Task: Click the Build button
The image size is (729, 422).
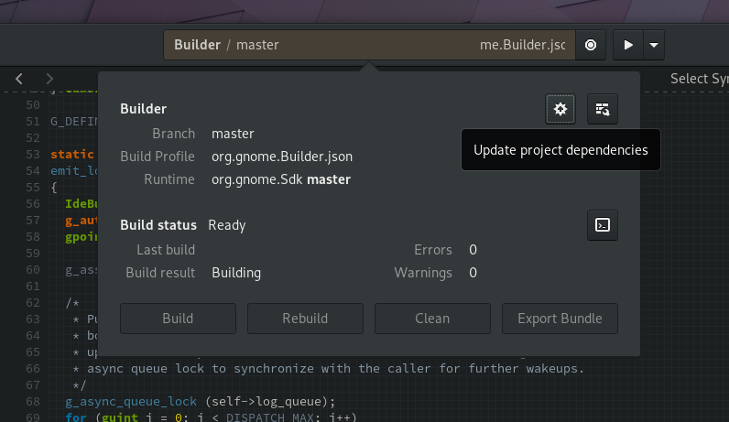Action: click(178, 319)
